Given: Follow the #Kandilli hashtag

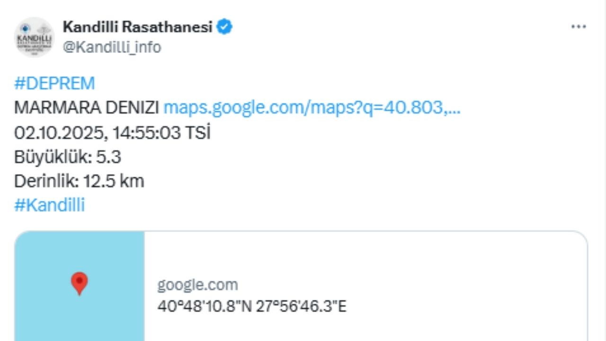Looking at the screenshot, I should point(49,205).
